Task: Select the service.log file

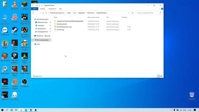Action: [x=60, y=30]
